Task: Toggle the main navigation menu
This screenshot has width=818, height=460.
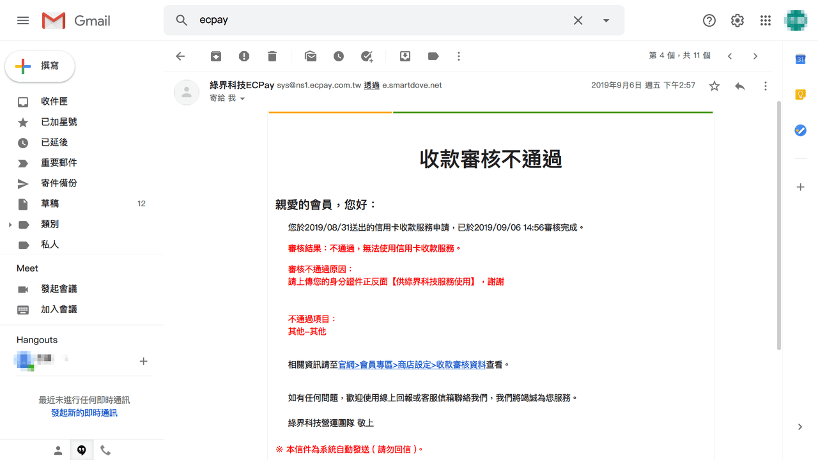Action: coord(22,20)
